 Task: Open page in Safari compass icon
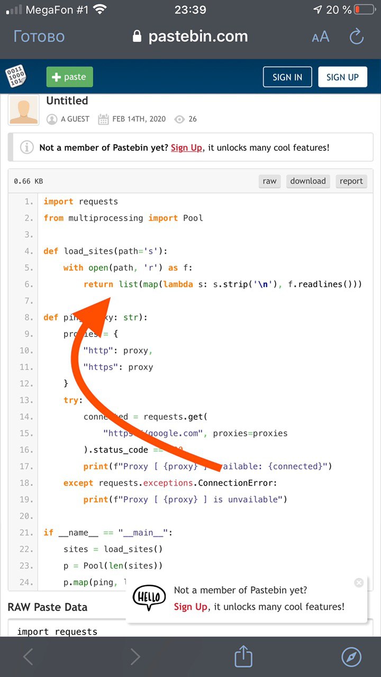coord(351,656)
